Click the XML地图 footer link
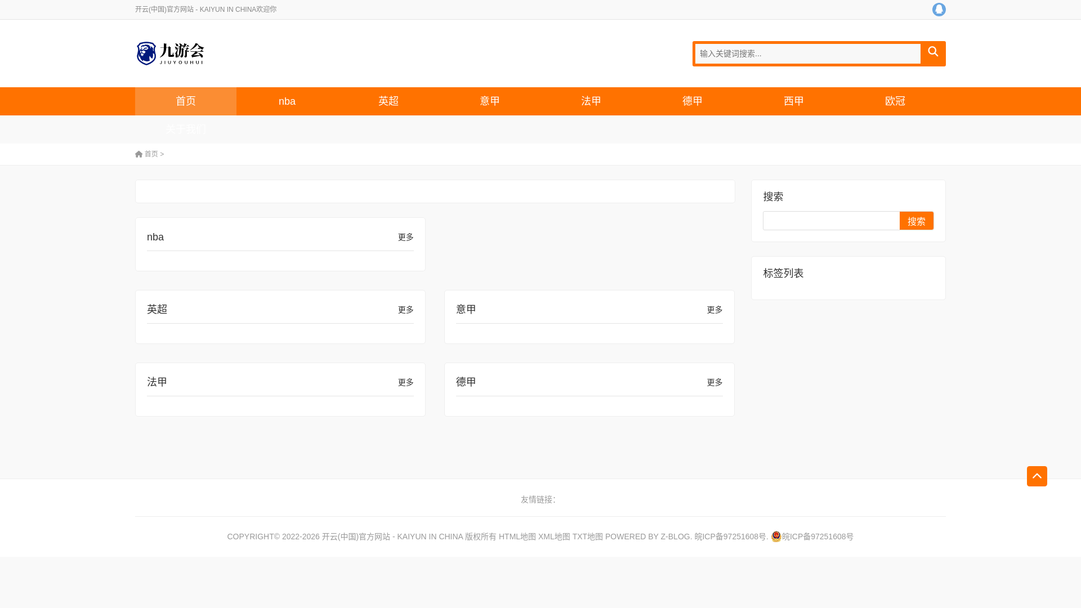1081x608 pixels. click(554, 537)
